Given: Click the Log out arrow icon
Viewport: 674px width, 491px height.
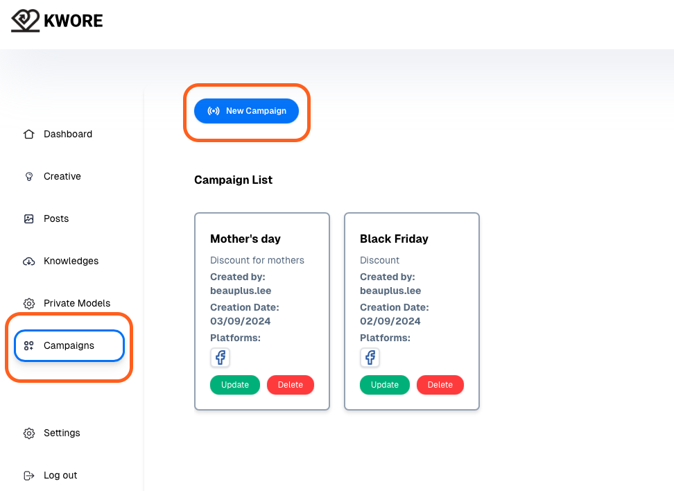Looking at the screenshot, I should [29, 476].
